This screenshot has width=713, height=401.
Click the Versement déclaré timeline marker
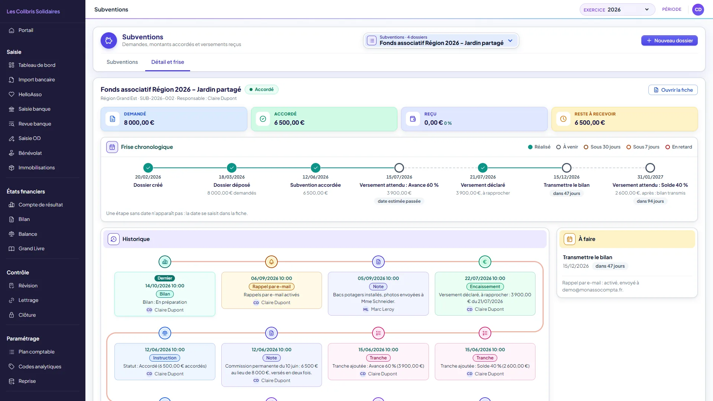[483, 168]
